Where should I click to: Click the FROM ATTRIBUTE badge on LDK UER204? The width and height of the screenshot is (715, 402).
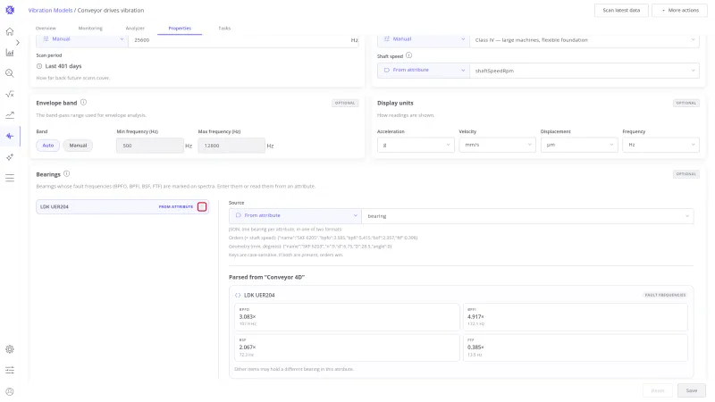[176, 207]
